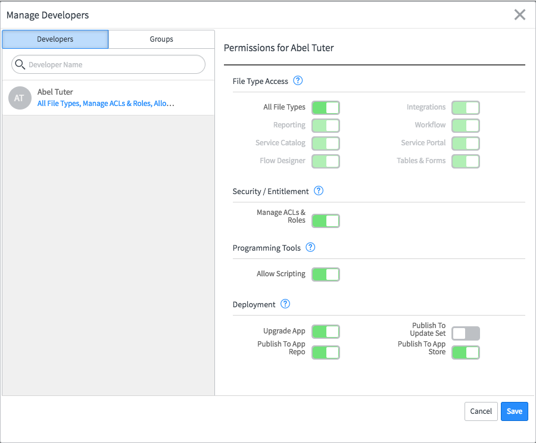The height and width of the screenshot is (443, 536).
Task: Turn off Allow Scripting toggle
Action: click(326, 274)
